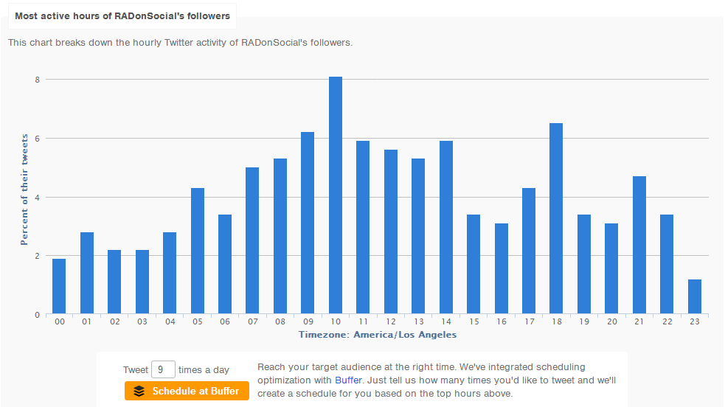Image resolution: width=725 pixels, height=407 pixels.
Task: Click the bar for hour 17
Action: 529,251
